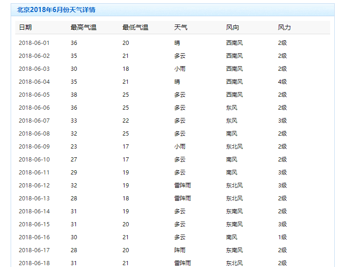Select the 小雨 weather entry for 2018-06-03

pyautogui.click(x=180, y=69)
